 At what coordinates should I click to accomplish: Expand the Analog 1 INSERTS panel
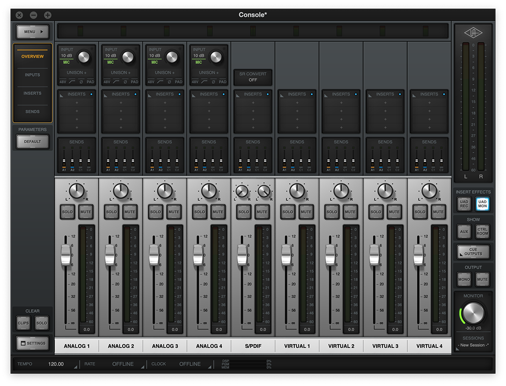pyautogui.click(x=62, y=95)
